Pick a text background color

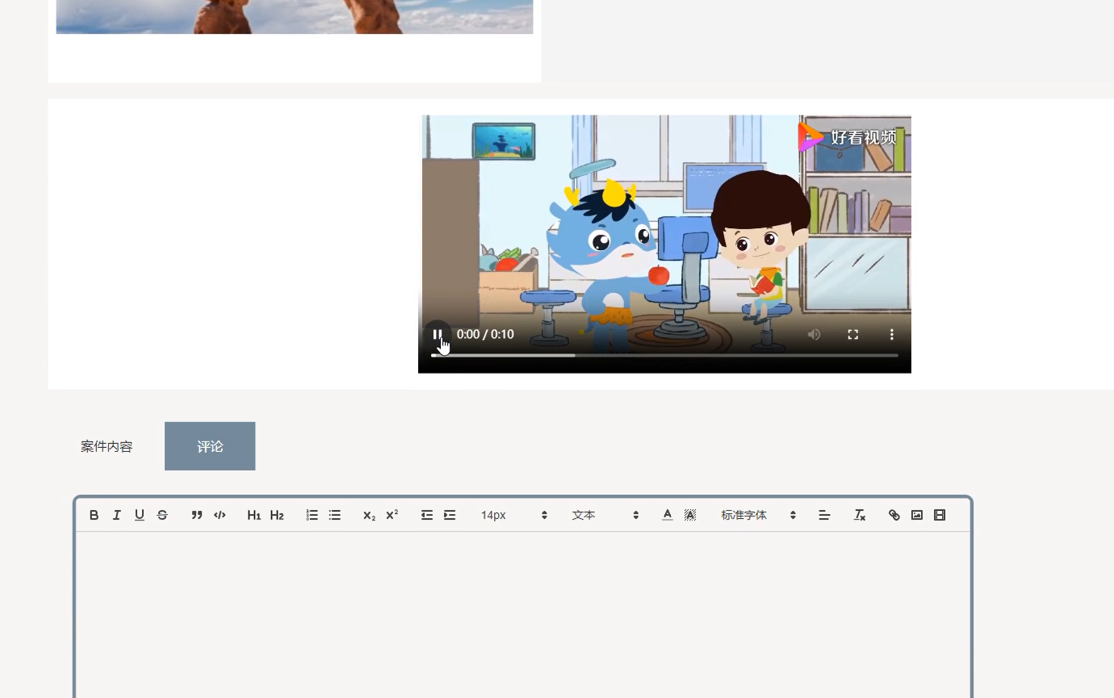coord(690,515)
